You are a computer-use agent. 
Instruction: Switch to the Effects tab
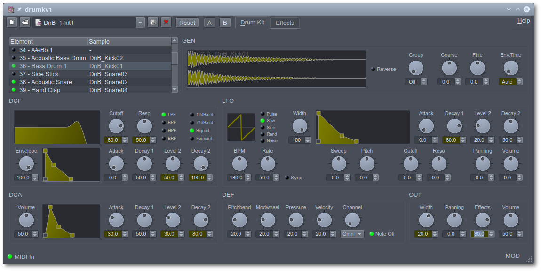click(285, 23)
